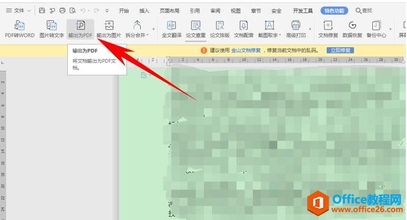Screen dimensions: 407x220
Task: Switch to the 视图 tab
Action: point(236,10)
